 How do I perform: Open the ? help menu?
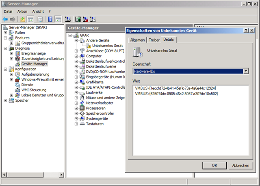pos(50,11)
